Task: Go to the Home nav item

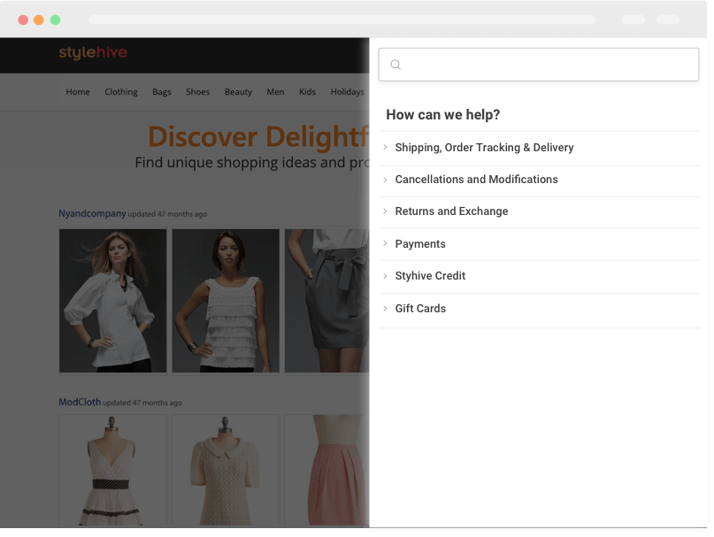Action: point(78,92)
